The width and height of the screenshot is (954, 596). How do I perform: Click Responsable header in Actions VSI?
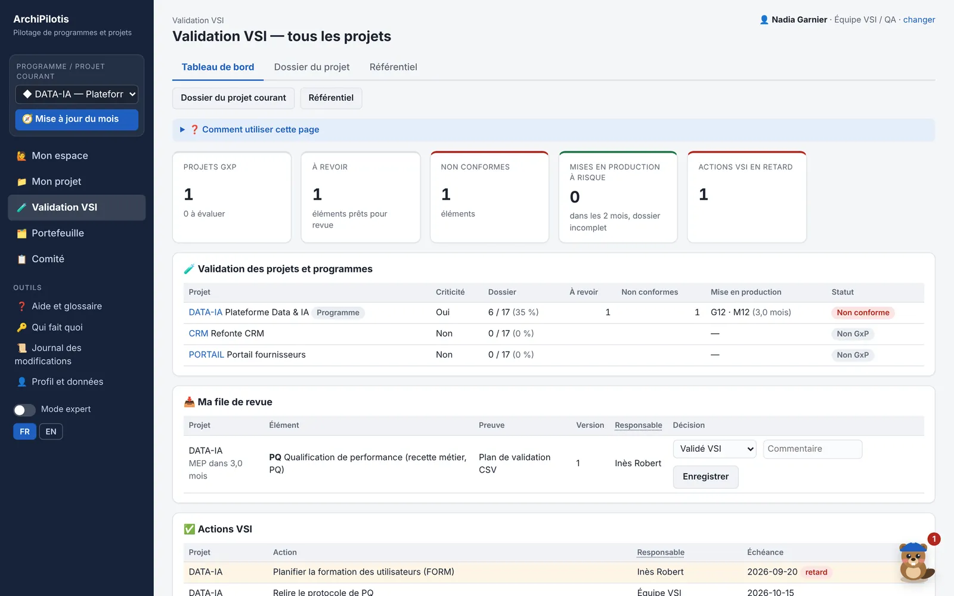click(661, 552)
